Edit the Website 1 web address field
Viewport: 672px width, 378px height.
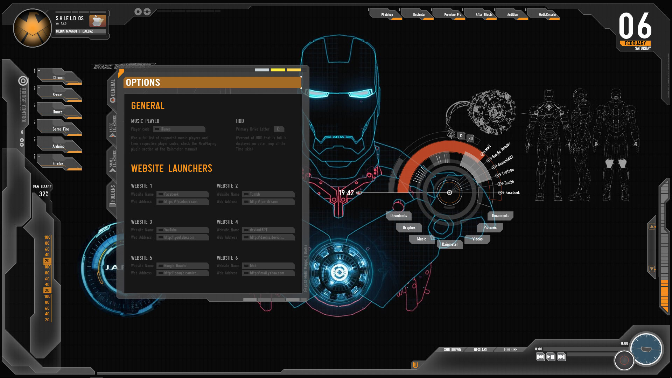pos(182,202)
